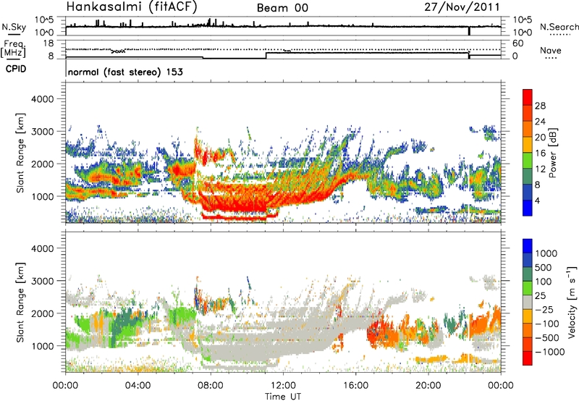Viewport: 579px width, 401px height.
Task: Click the normal (fast stereo) 153 text
Action: click(x=125, y=72)
